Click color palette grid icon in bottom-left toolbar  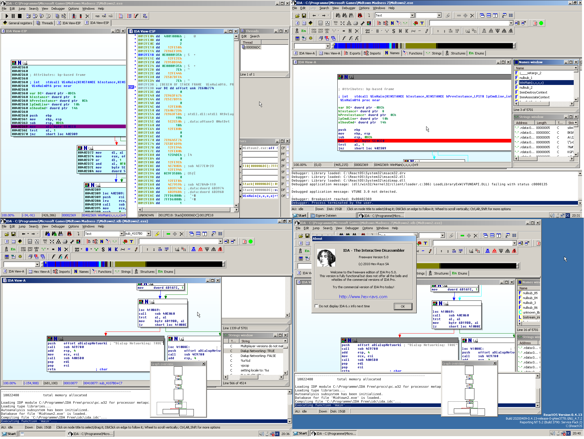click(x=78, y=241)
